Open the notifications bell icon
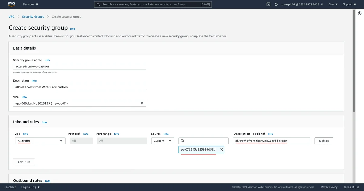The width and height of the screenshot is (364, 191). tap(276, 4)
